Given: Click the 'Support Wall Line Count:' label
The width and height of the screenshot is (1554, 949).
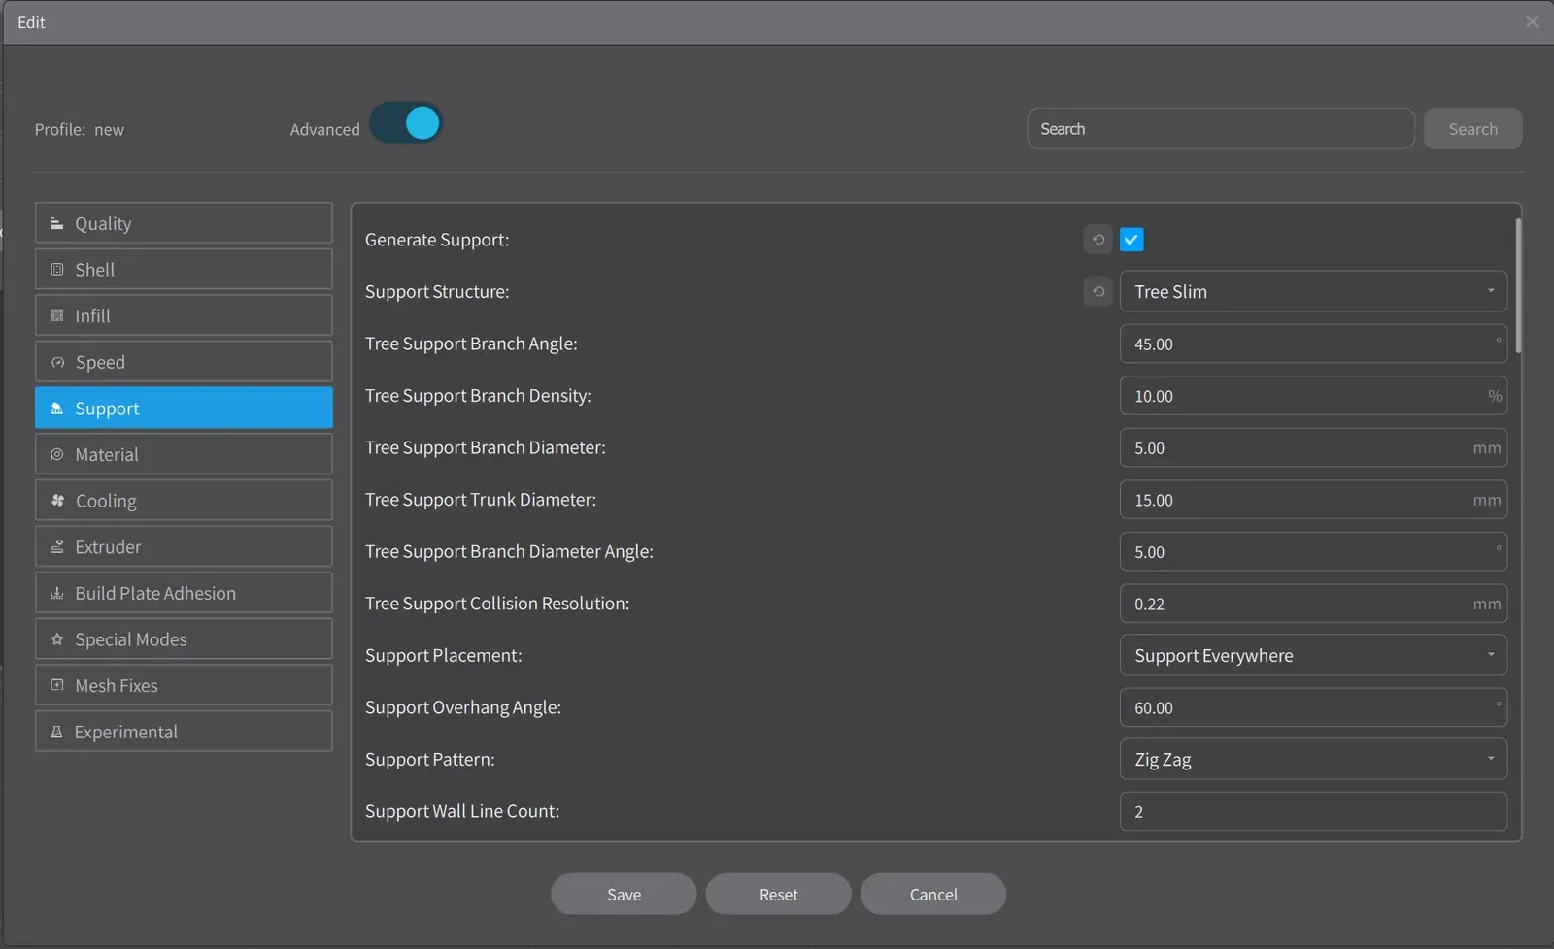Looking at the screenshot, I should pyautogui.click(x=462, y=811).
